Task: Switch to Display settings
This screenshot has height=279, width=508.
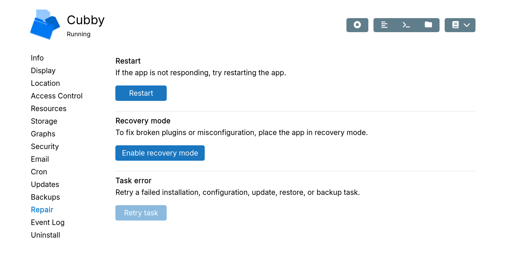Action: tap(43, 70)
